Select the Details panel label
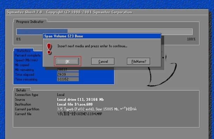 [x=21, y=90]
